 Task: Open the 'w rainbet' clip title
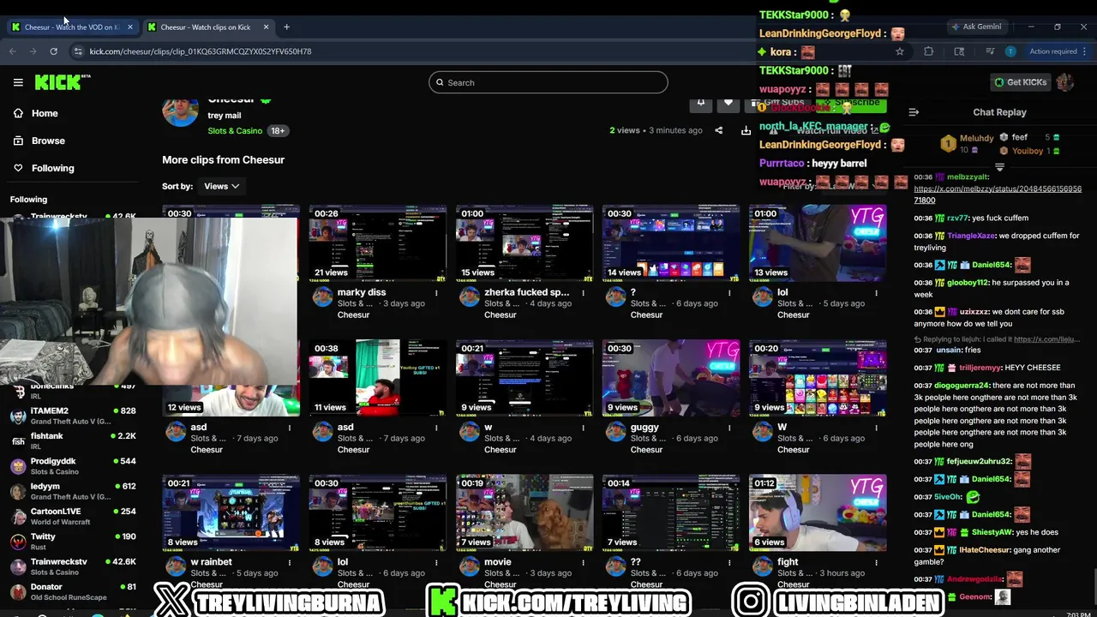click(211, 562)
